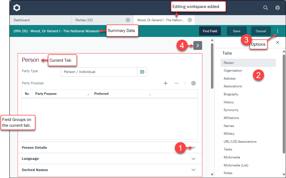The image size is (286, 178).
Task: Click the Save button
Action: coord(237,31)
